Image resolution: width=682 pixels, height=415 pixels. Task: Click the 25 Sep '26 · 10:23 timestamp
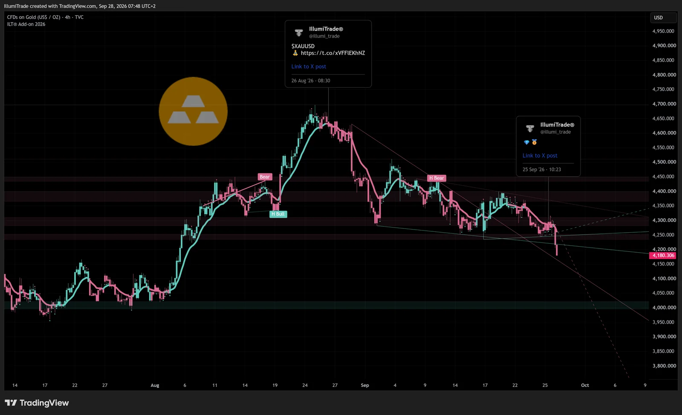coord(542,170)
